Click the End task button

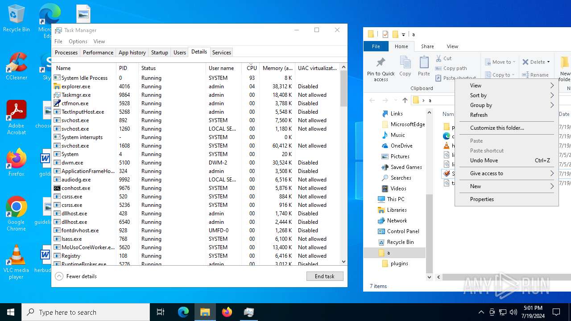point(325,276)
